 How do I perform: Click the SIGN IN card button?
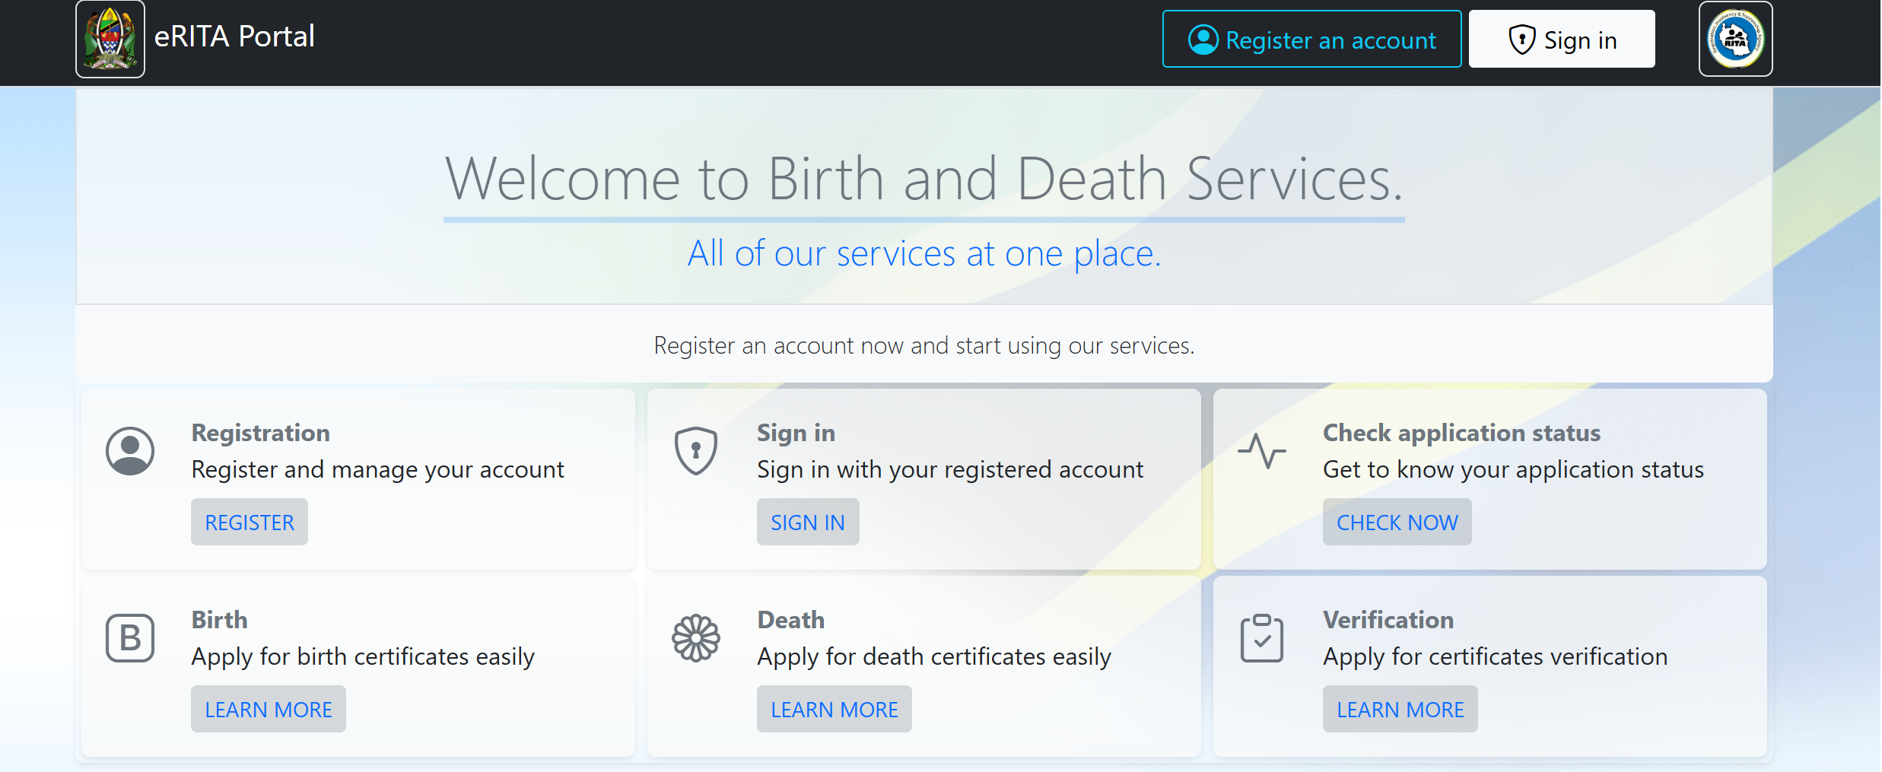[807, 523]
